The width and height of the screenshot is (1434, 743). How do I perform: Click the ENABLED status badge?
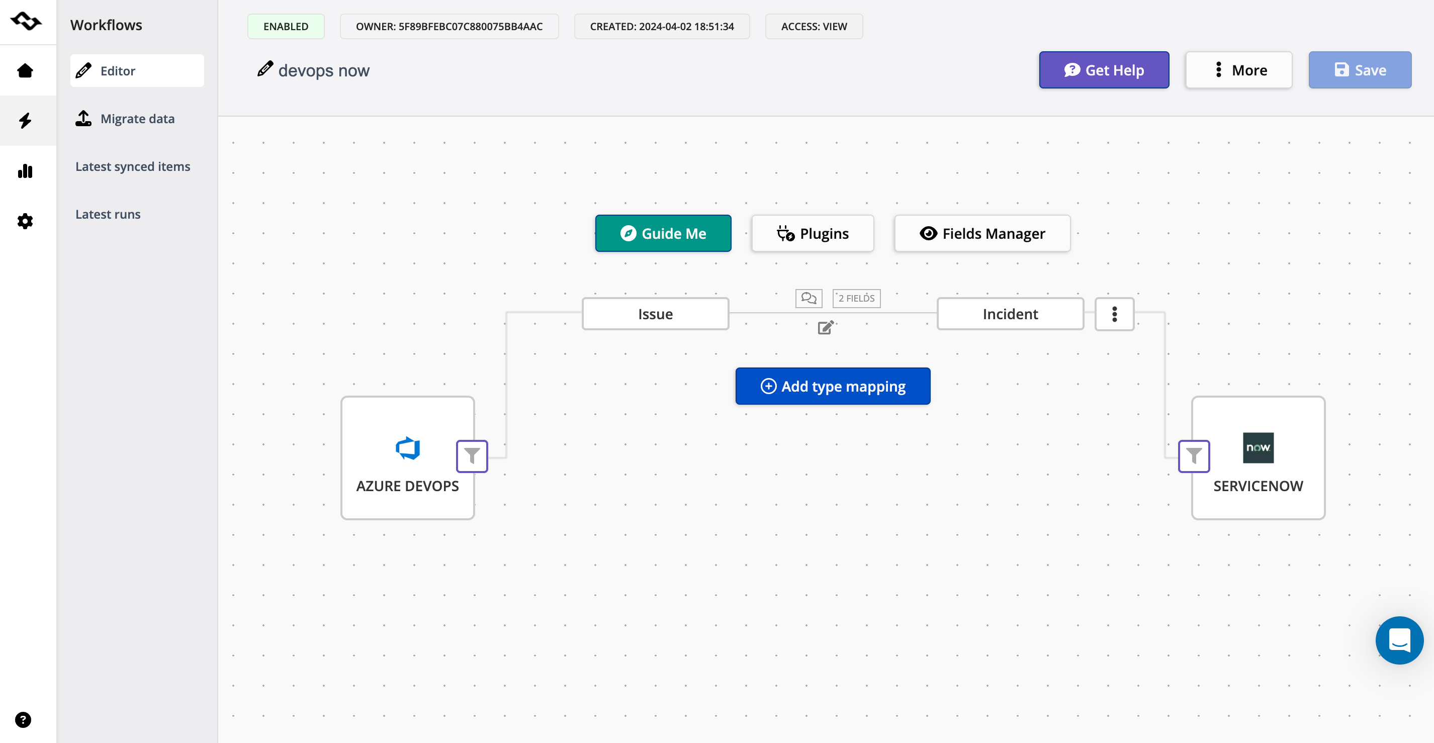tap(286, 26)
